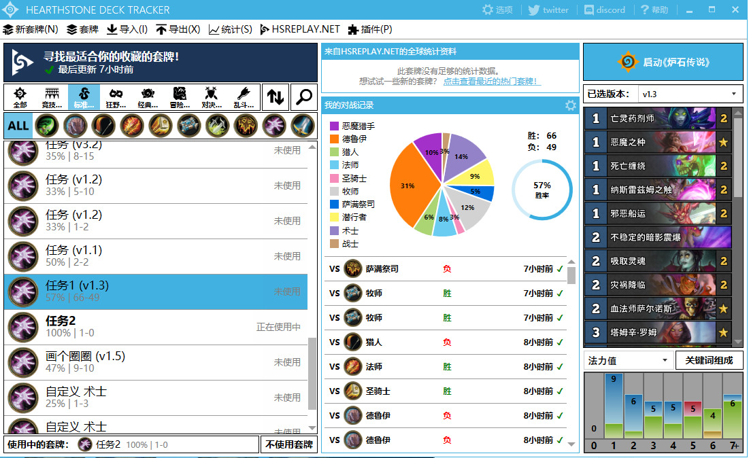Image resolution: width=749 pixels, height=458 pixels.
Task: Expand the 已选版本 v1.3 dropdown
Action: [690, 94]
